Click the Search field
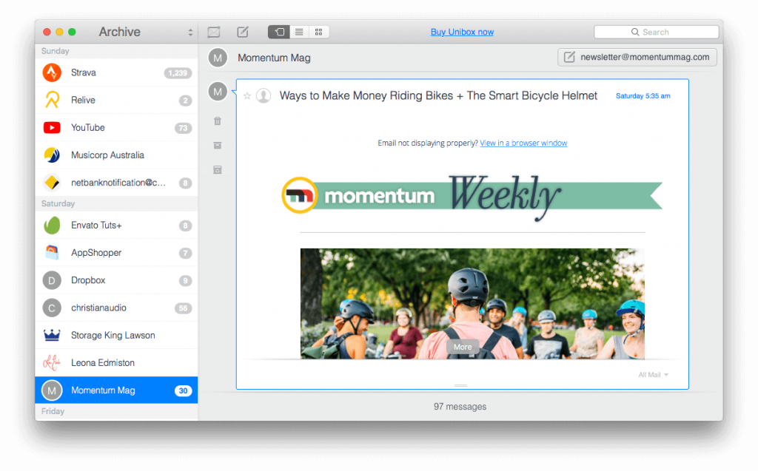Image resolution: width=758 pixels, height=471 pixels. coord(656,32)
